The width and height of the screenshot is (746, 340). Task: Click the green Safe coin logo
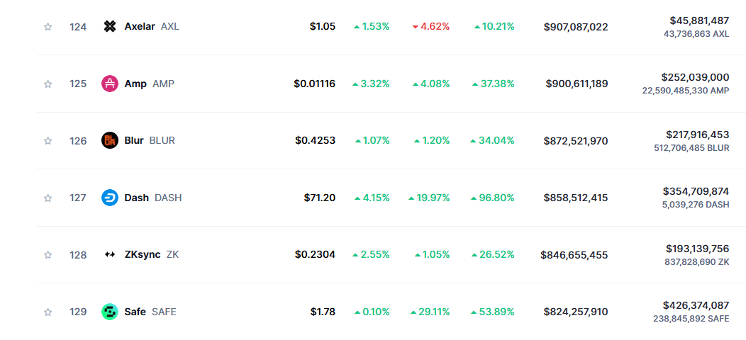[110, 312]
